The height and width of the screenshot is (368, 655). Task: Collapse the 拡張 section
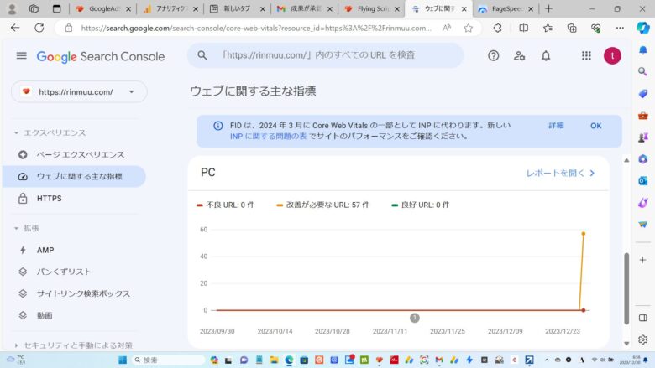coord(16,228)
